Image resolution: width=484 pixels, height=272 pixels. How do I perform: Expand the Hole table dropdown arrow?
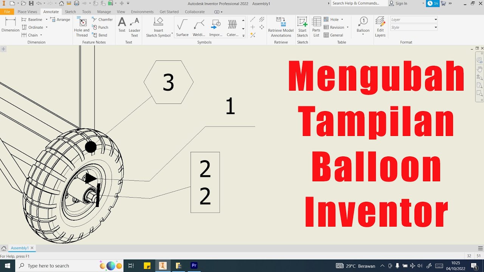(342, 20)
